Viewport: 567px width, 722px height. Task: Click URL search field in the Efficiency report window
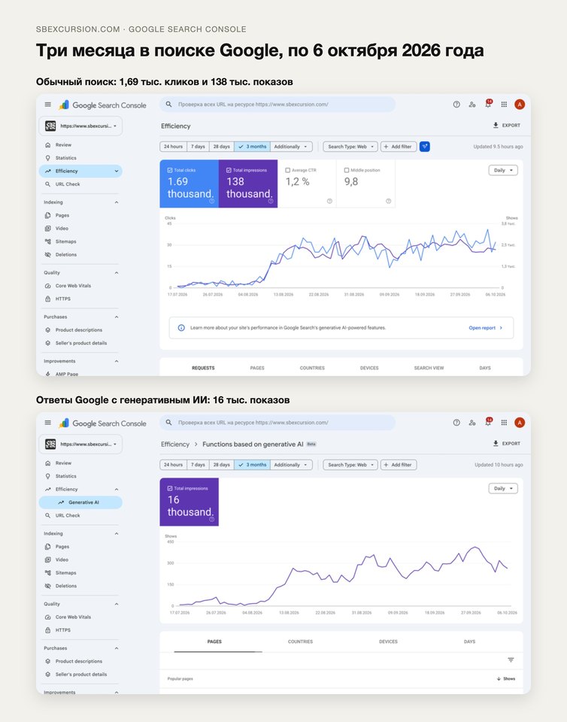tap(277, 105)
